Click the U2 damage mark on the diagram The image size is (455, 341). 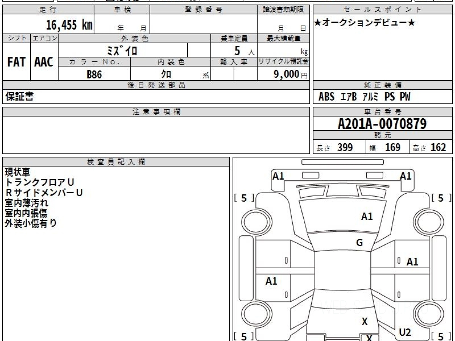(405, 333)
